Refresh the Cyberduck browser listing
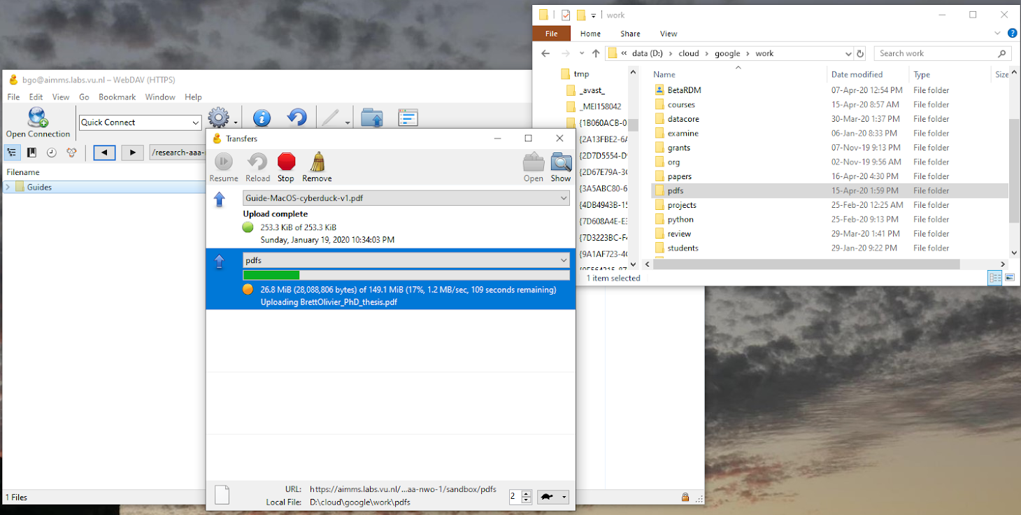1021x515 pixels. [x=297, y=118]
